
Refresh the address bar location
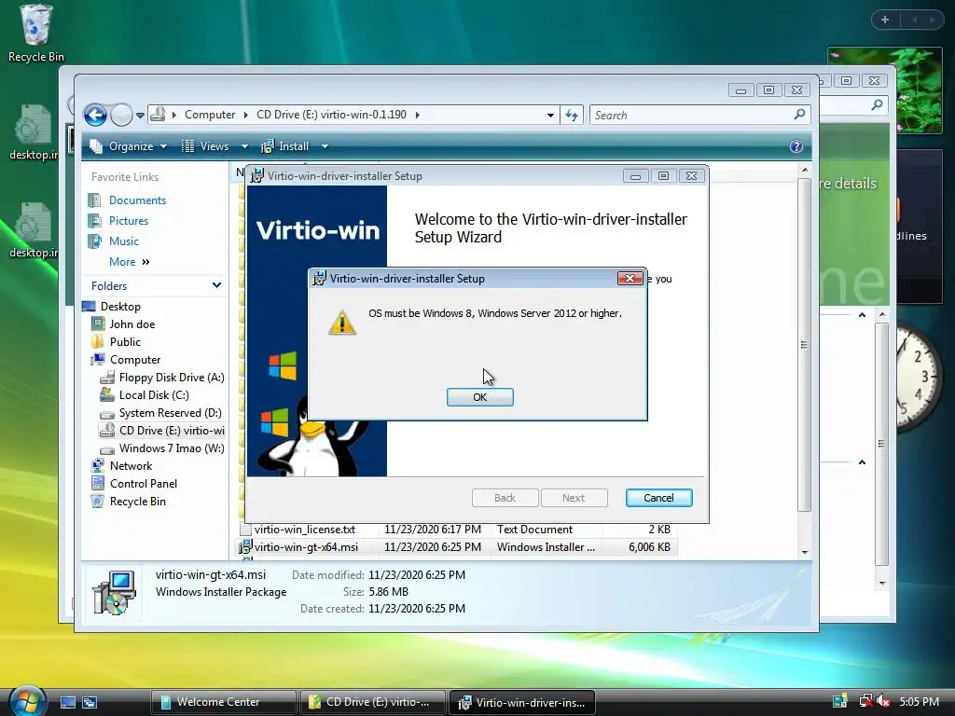(572, 115)
